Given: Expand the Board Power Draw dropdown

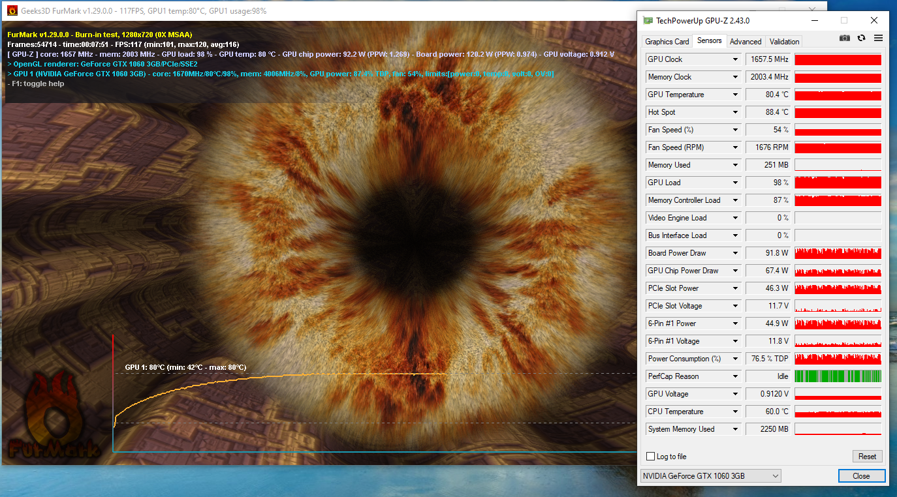Looking at the screenshot, I should pos(736,253).
